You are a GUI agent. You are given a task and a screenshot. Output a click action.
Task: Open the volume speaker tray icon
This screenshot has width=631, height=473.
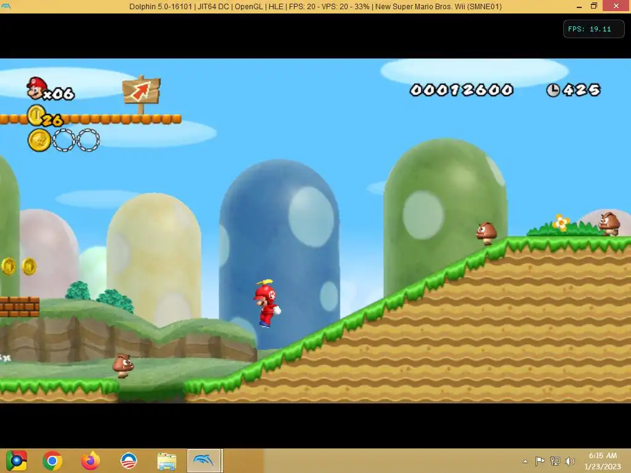[x=569, y=461]
